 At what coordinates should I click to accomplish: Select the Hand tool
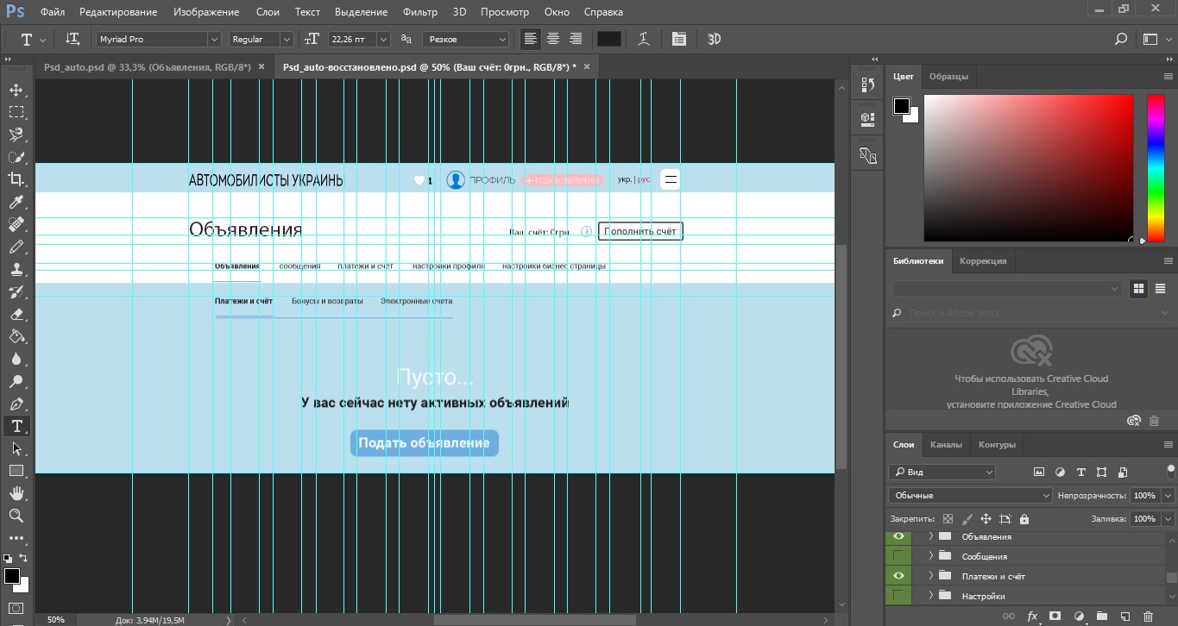[x=16, y=493]
